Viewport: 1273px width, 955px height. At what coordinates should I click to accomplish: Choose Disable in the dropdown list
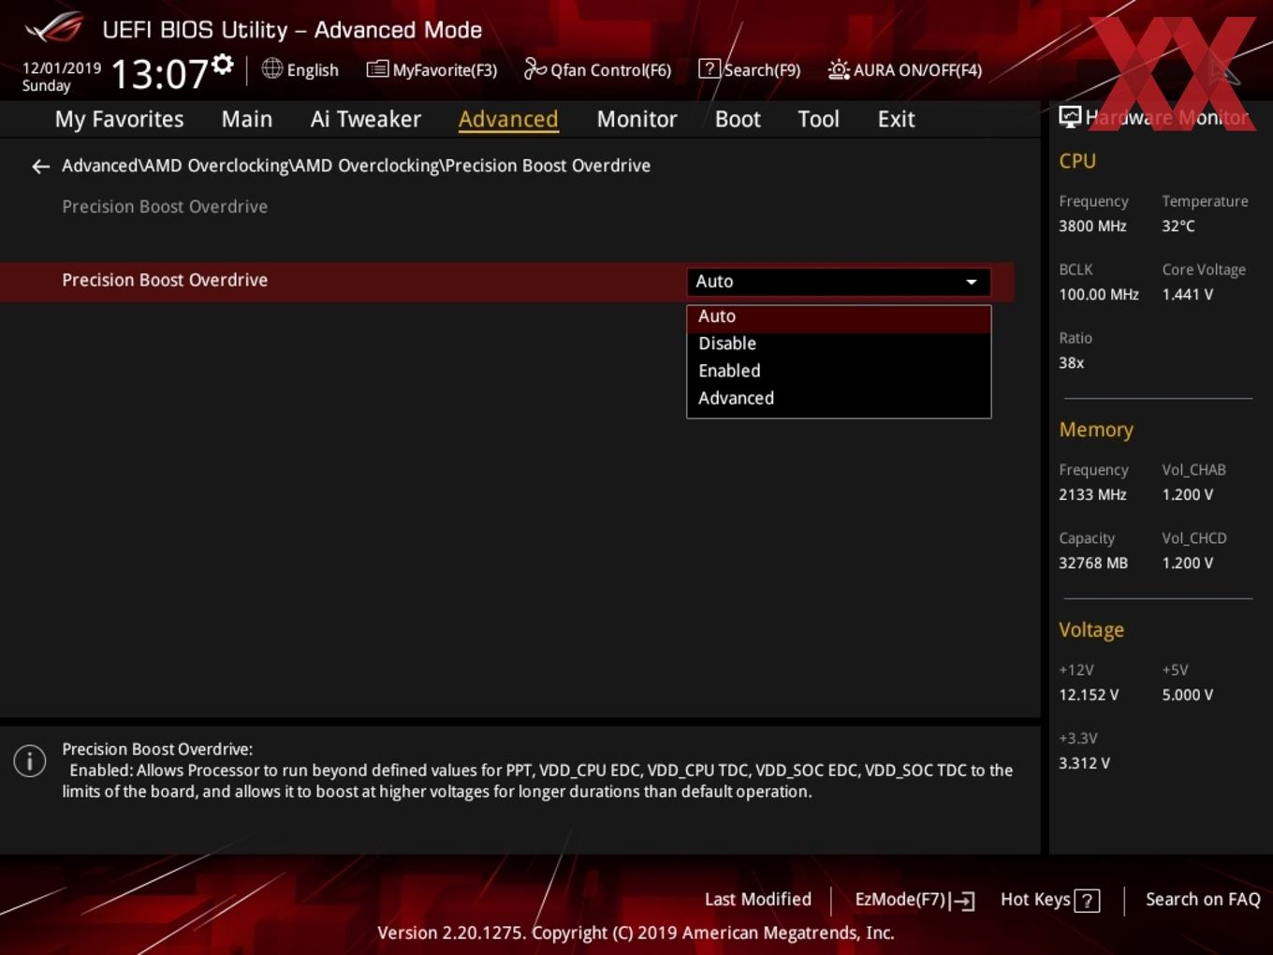pos(839,344)
